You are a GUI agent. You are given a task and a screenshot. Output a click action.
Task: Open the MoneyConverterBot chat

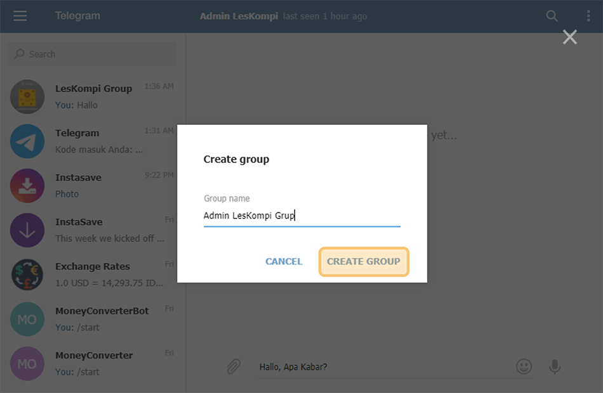click(92, 319)
